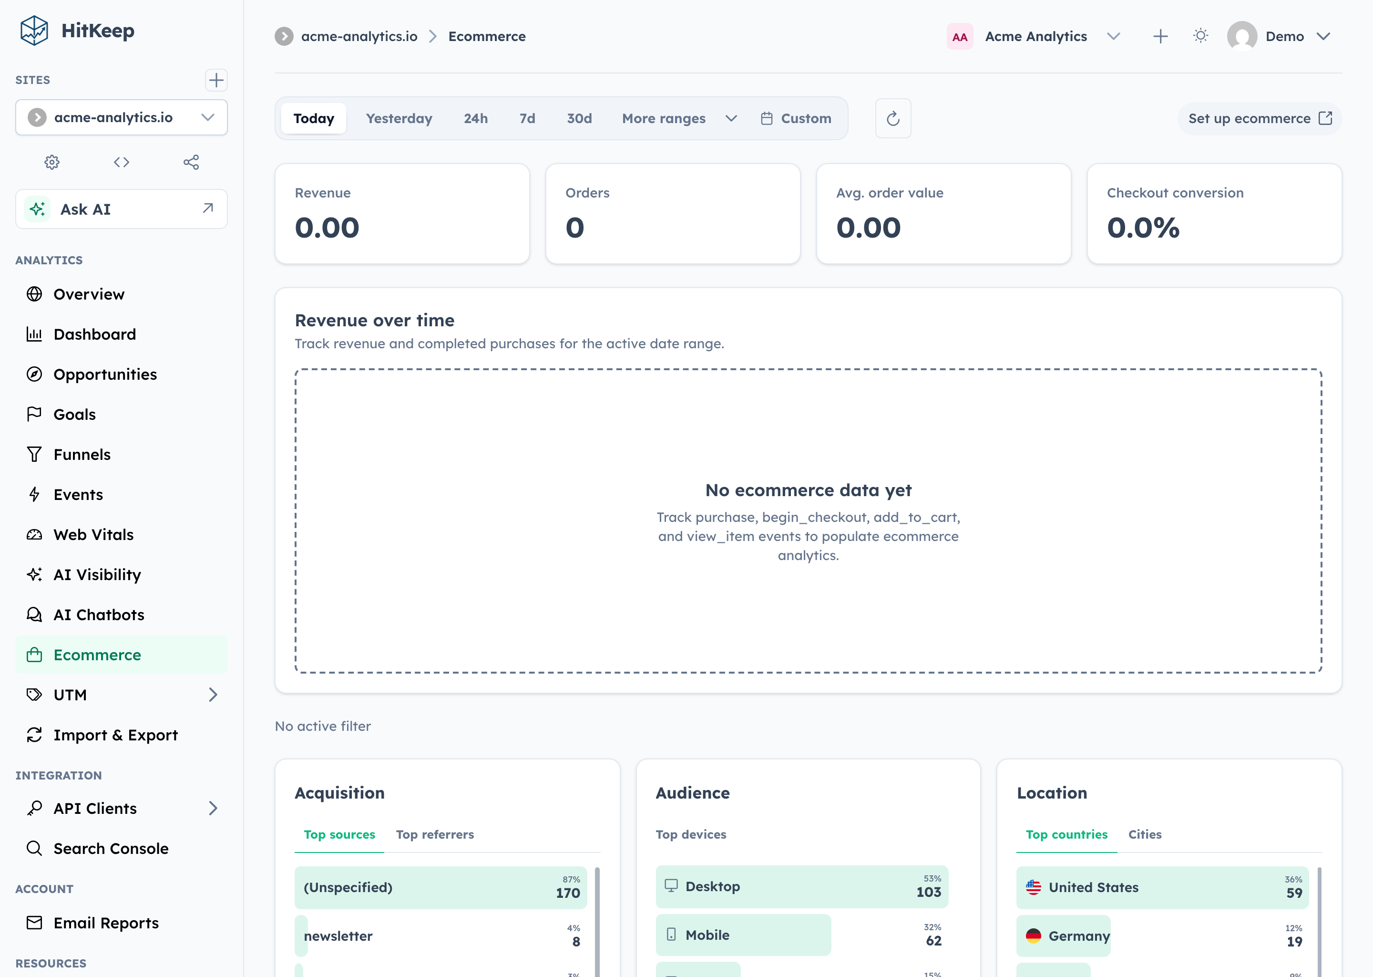Open tracking code snippet icon
Screen dimensions: 1373x977
(122, 162)
